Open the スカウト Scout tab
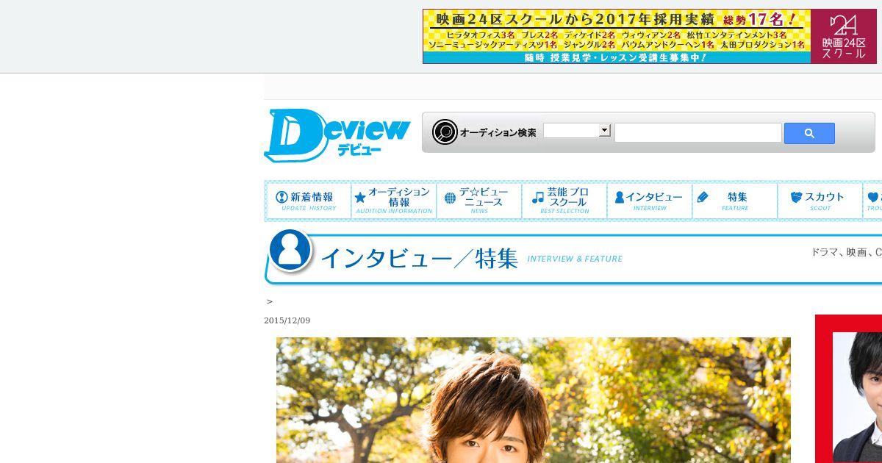Image resolution: width=882 pixels, height=463 pixels. coord(820,201)
